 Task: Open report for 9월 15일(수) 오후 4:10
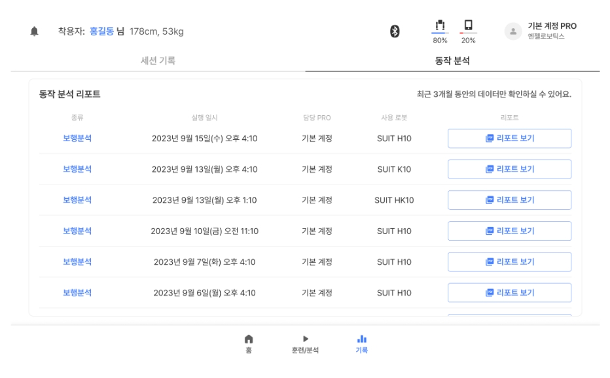click(x=509, y=139)
